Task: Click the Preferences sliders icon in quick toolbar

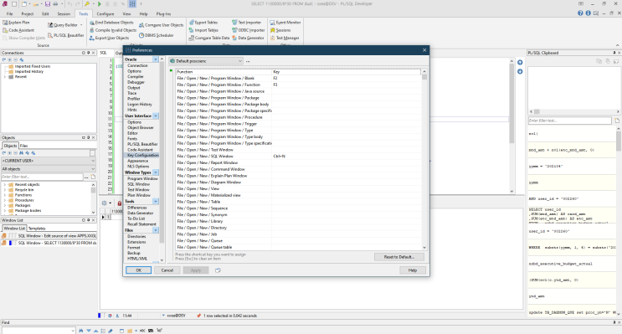Action: tap(132, 4)
